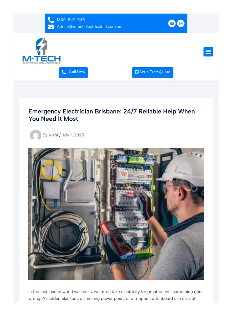Click the Emergency Electrician Brisbane article title
Image resolution: width=226 pixels, height=320 pixels.
click(x=112, y=115)
